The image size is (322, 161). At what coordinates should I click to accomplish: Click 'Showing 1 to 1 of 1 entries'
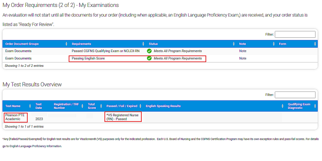24,127
